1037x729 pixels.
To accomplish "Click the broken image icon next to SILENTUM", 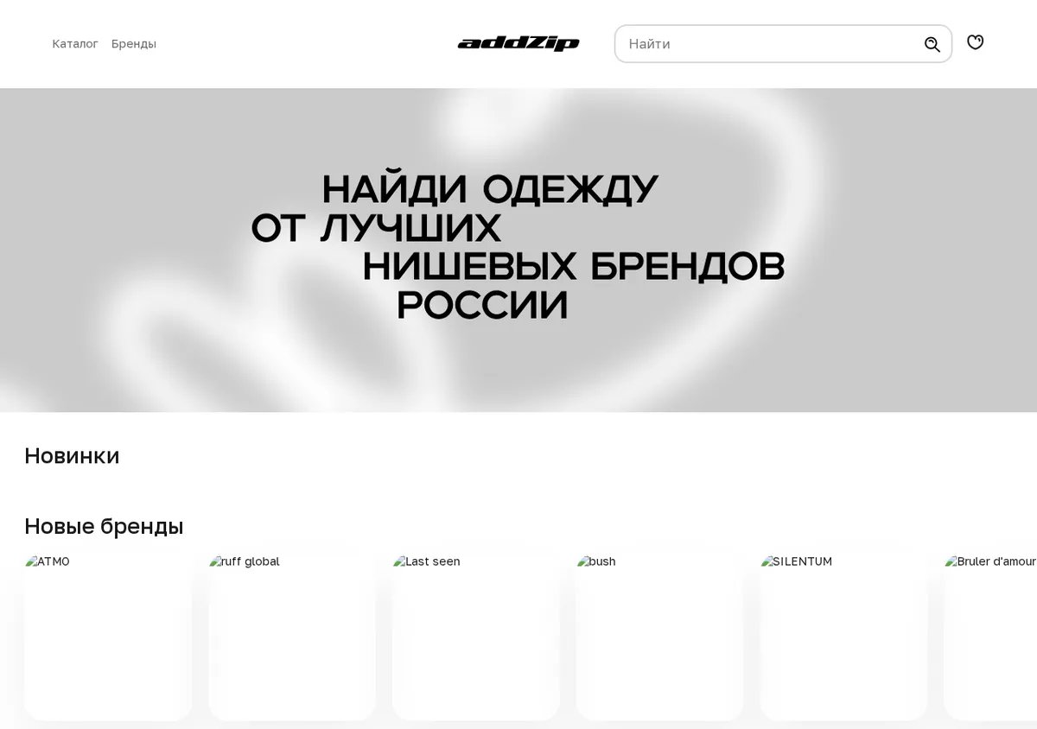I will click(x=767, y=561).
